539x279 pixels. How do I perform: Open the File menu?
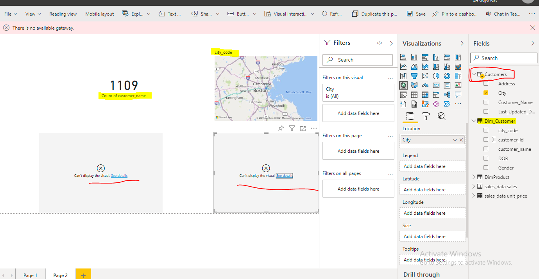coord(11,14)
